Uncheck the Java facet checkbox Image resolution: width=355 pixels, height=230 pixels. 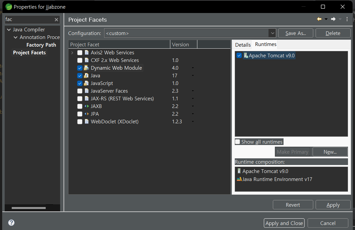80,76
